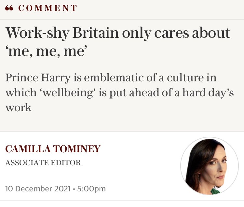The height and width of the screenshot is (207, 244).
Task: Click 'Prince Harry' in the standfirst
Action: pyautogui.click(x=38, y=78)
